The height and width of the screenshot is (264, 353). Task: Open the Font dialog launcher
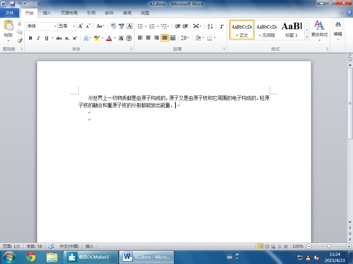[131, 49]
